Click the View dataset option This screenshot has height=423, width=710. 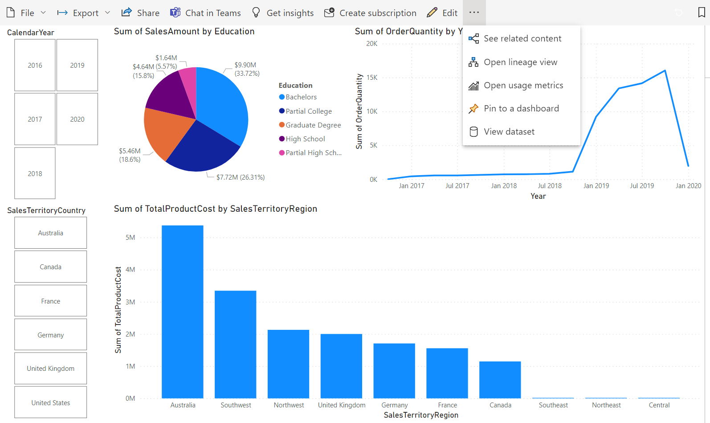point(509,131)
